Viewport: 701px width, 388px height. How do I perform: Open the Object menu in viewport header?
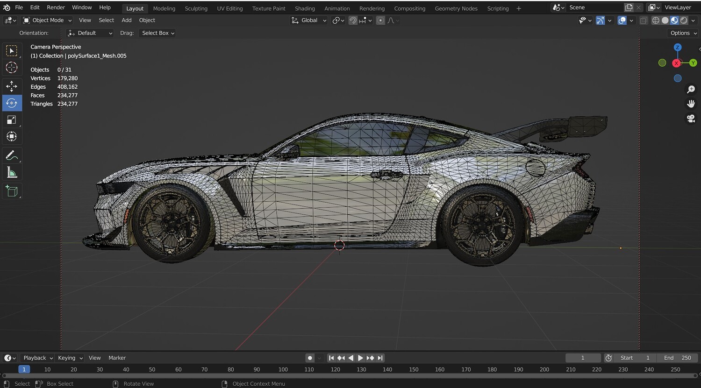147,21
